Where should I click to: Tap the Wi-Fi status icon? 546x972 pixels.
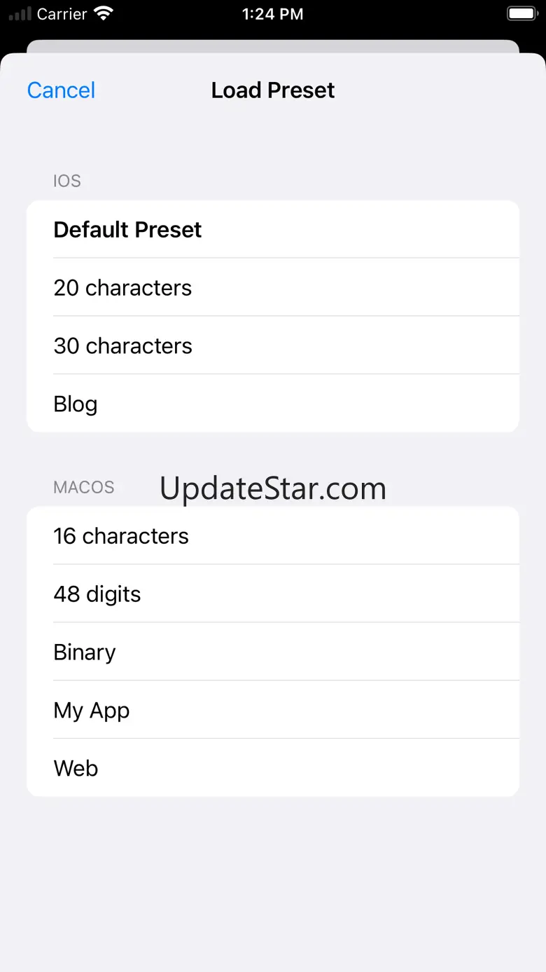coord(104,14)
